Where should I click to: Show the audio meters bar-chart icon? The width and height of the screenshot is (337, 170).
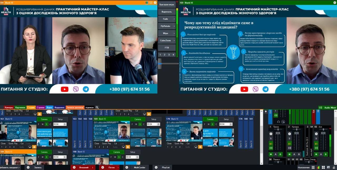[x=318, y=167]
